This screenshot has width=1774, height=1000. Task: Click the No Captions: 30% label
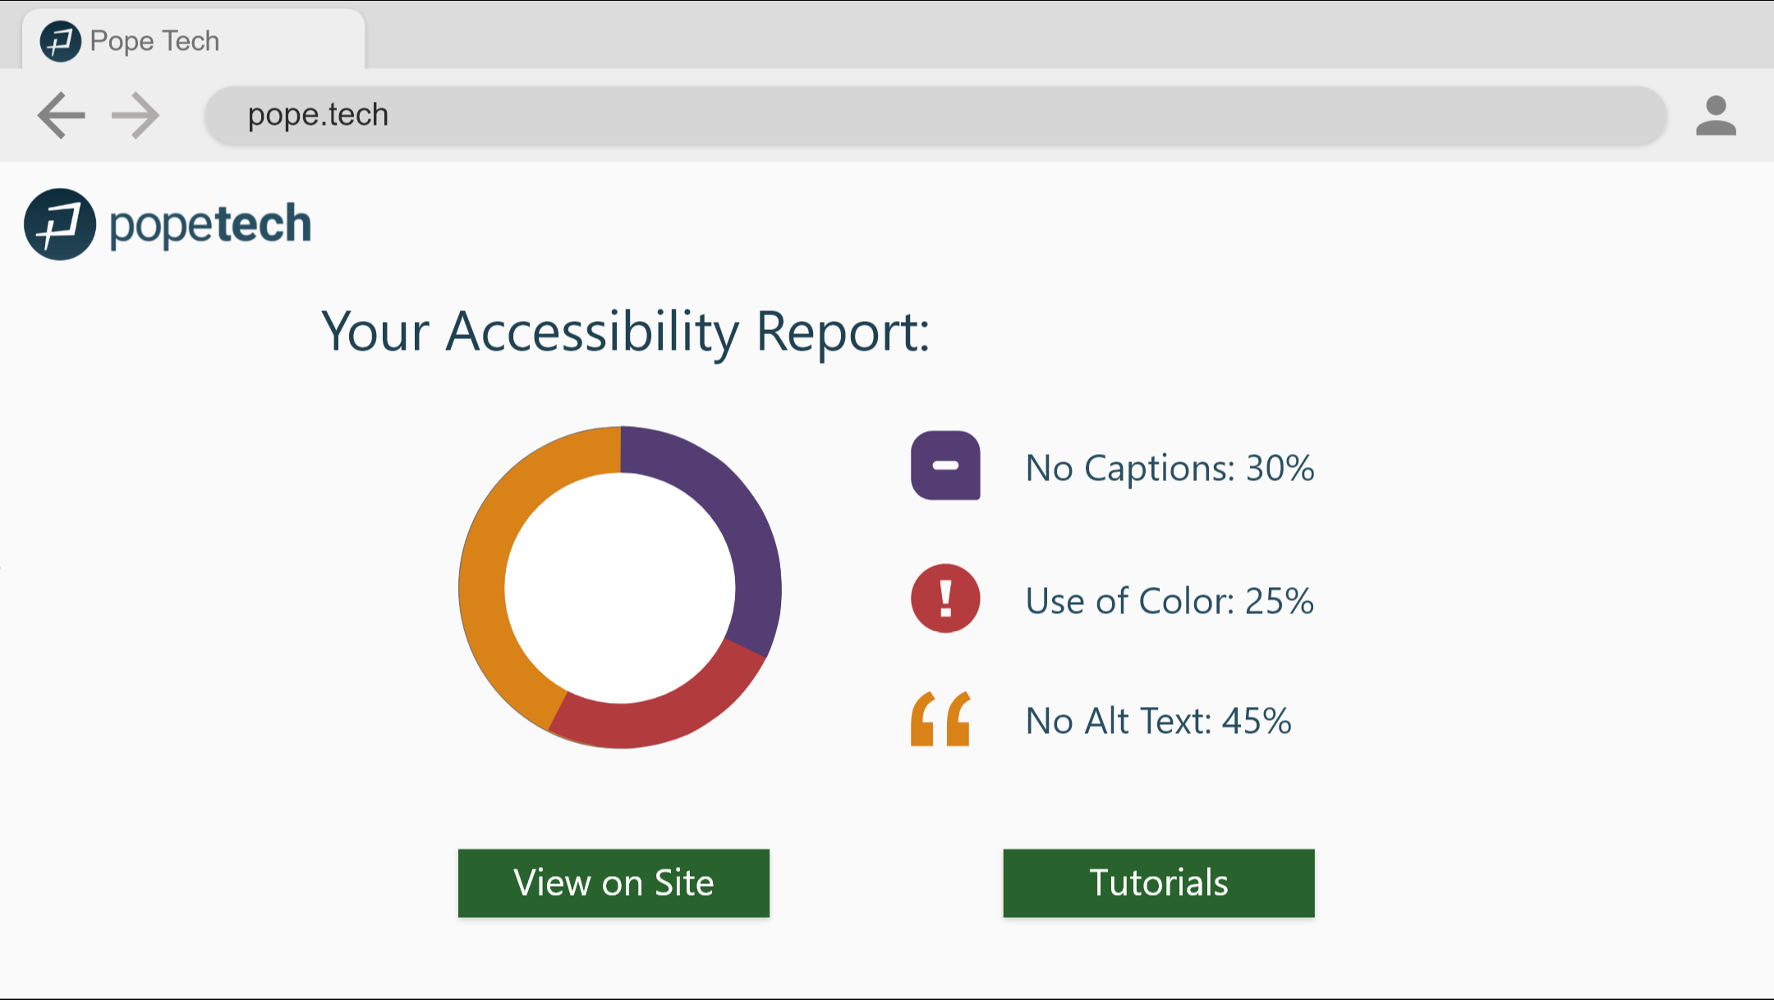tap(1170, 468)
